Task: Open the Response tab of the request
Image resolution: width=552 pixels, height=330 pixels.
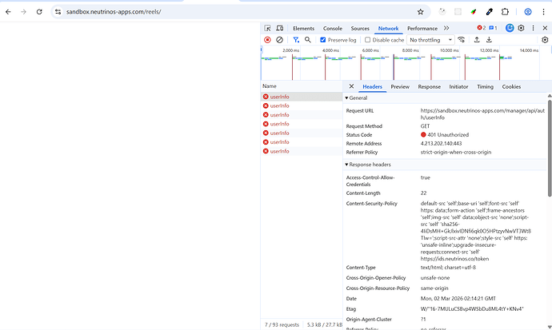Action: pos(429,87)
